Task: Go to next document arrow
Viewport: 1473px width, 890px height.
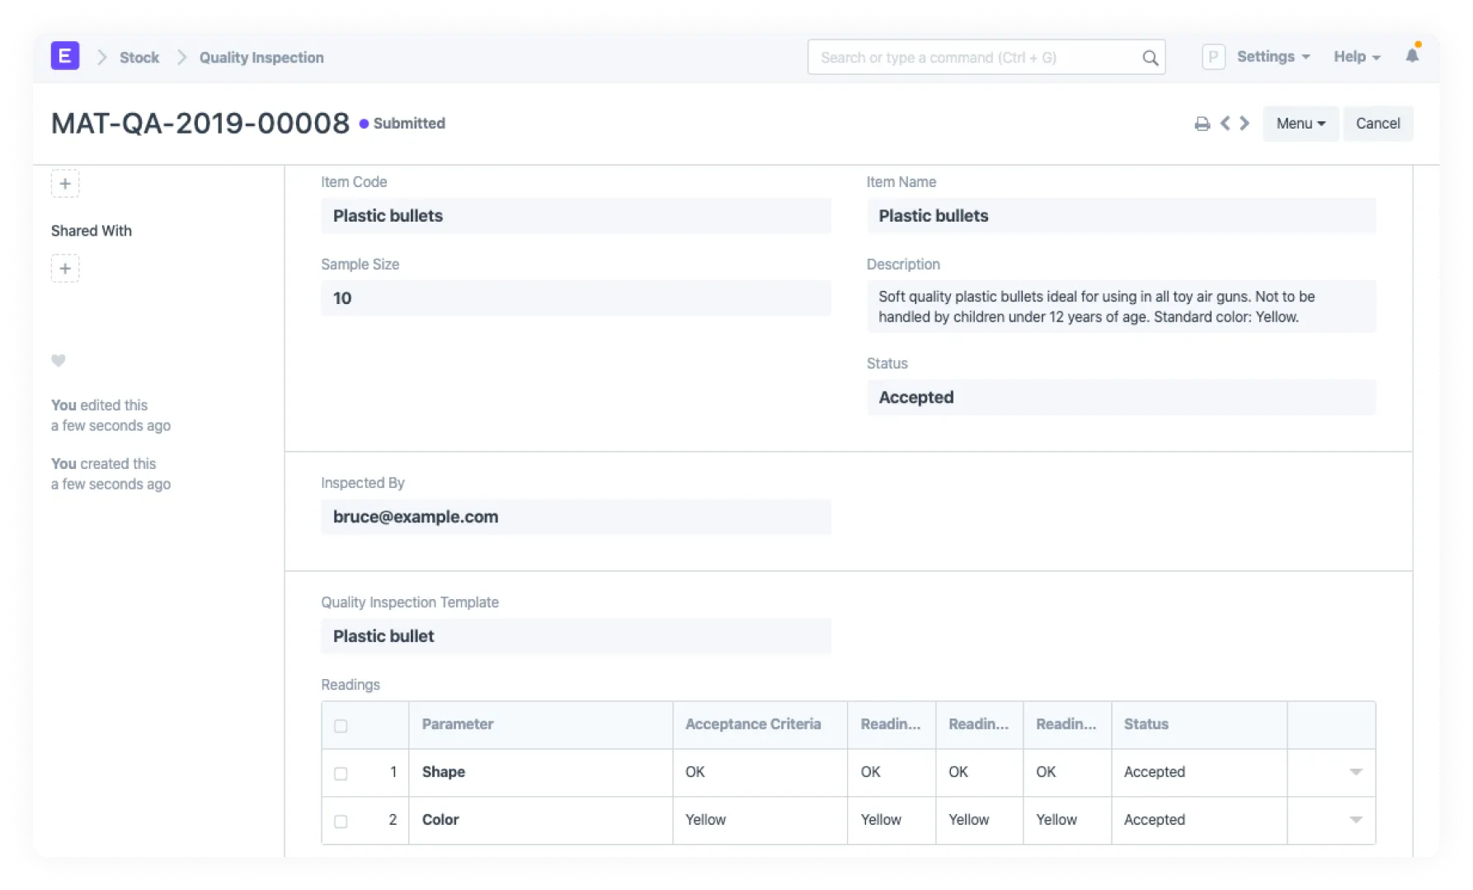Action: tap(1245, 124)
